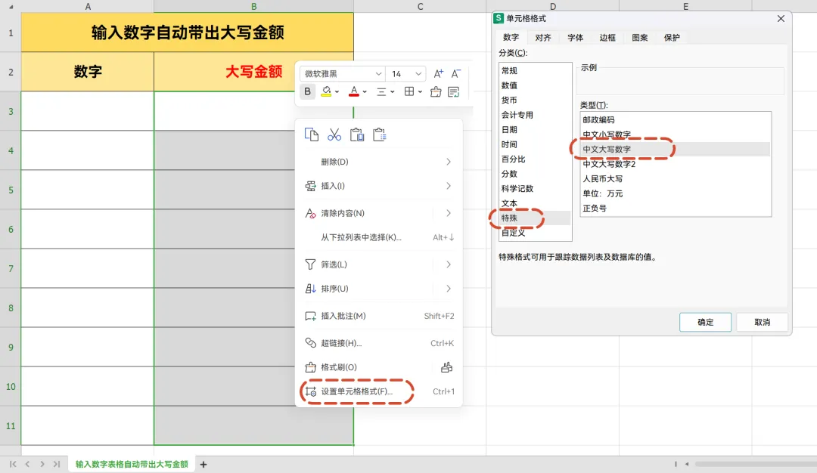The image size is (817, 473).
Task: Toggle bold in the mini toolbar
Action: click(307, 91)
